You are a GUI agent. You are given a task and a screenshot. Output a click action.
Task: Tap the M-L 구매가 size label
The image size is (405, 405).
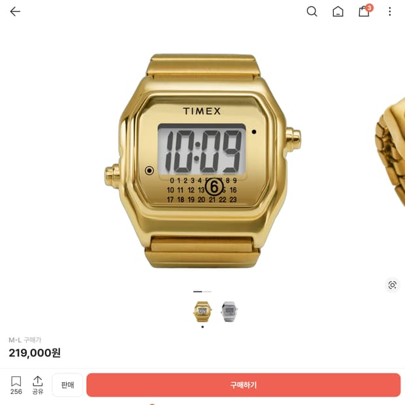point(25,340)
